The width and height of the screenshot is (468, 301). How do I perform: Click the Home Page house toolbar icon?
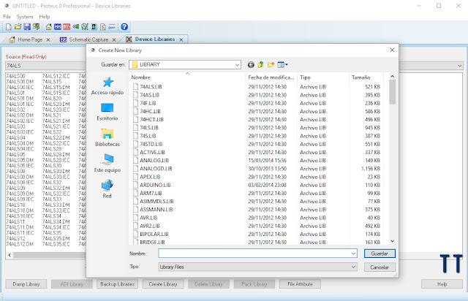pyautogui.click(x=48, y=27)
